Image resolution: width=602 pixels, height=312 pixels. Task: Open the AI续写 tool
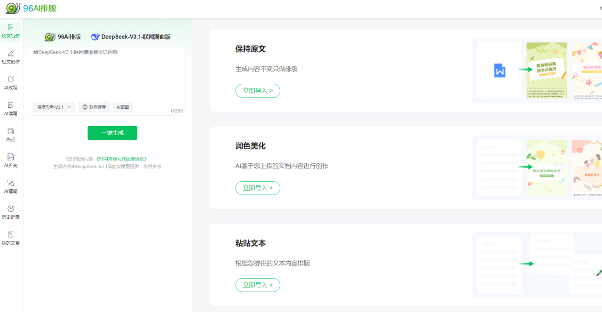[x=11, y=109]
